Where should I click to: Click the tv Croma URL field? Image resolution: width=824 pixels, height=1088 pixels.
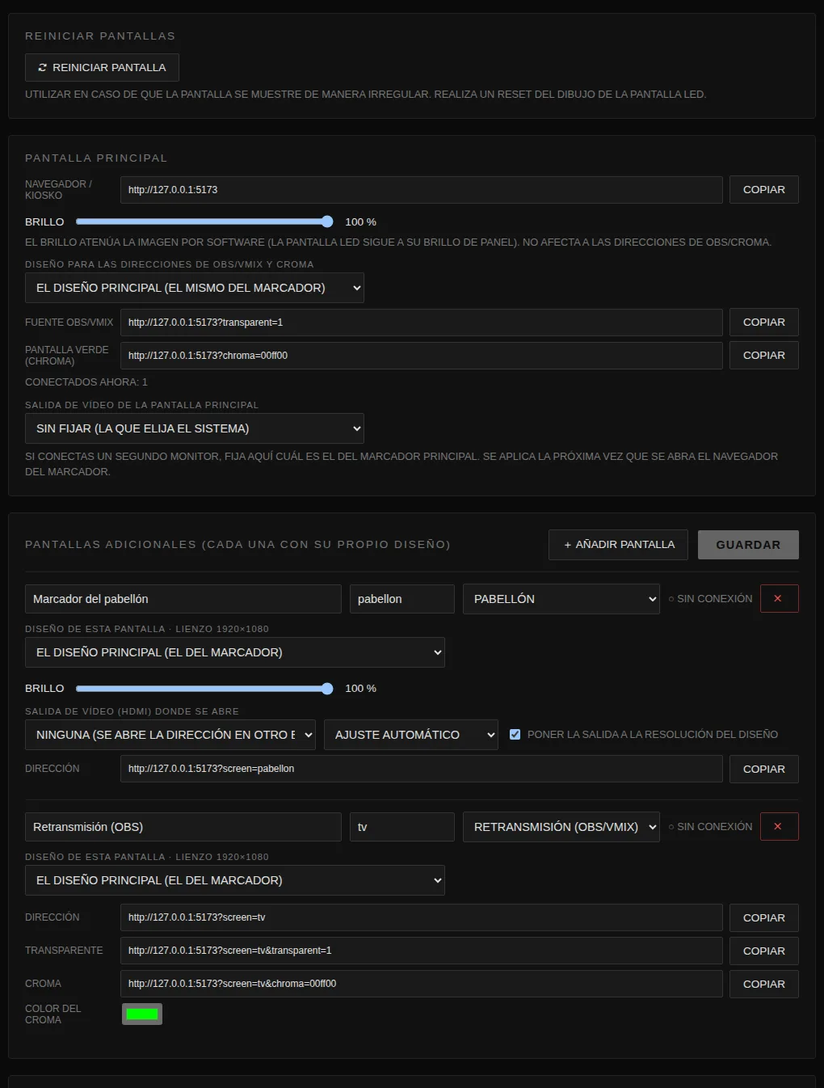(421, 985)
